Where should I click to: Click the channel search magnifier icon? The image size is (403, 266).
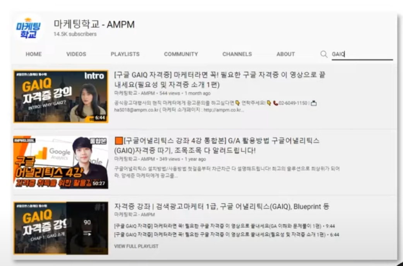(324, 54)
